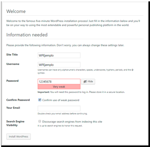
Task: Uncheck Confirm use of weak password checkbox
Action: [x=40, y=100]
